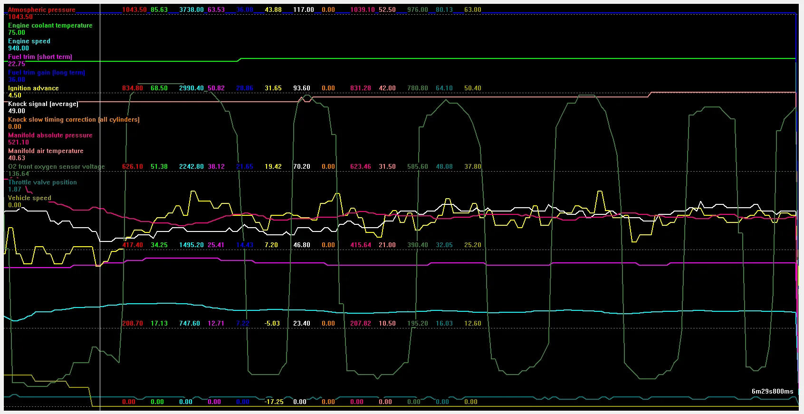Viewport: 804px width, 414px height.
Task: Select the O2 front oxygen sensor voltage label
Action: tap(57, 166)
